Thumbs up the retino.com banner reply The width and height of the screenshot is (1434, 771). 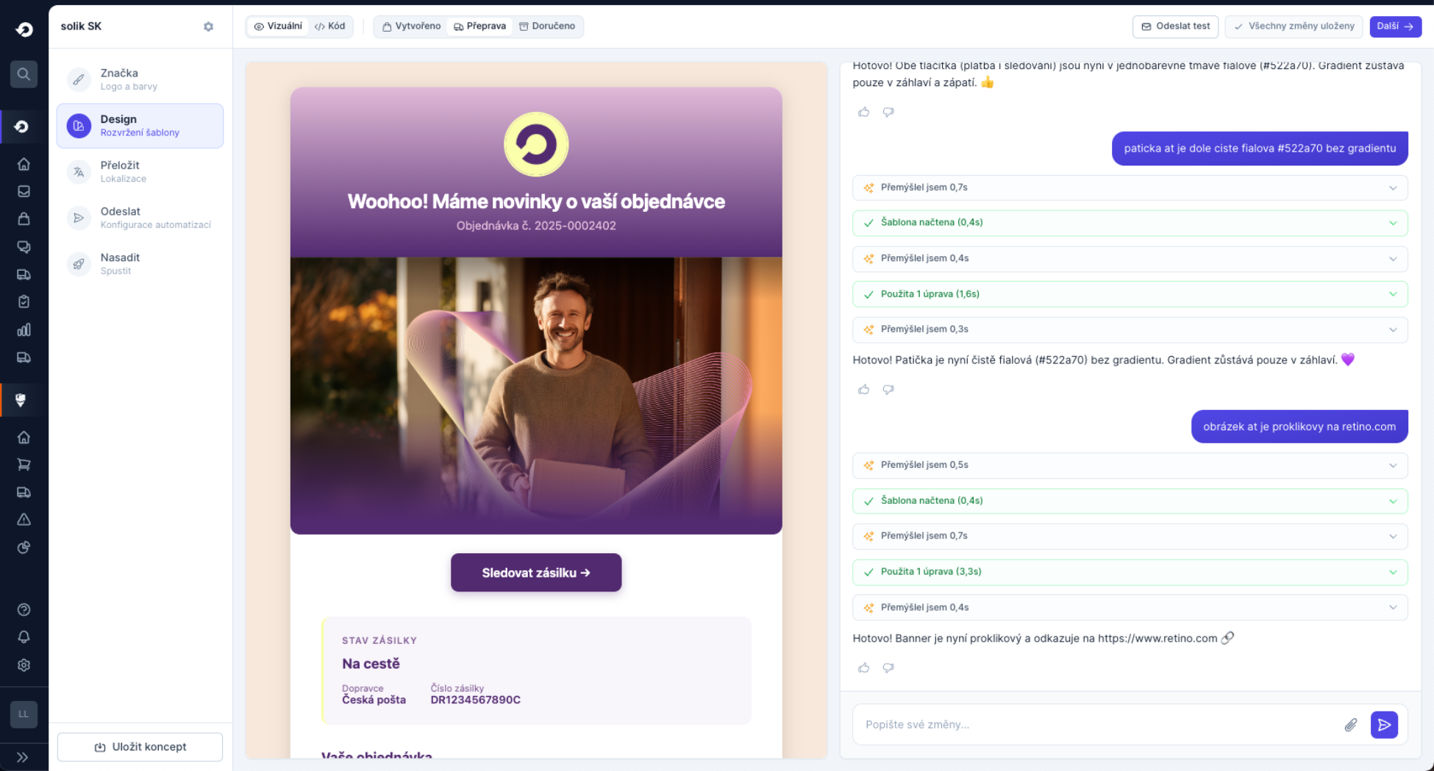click(863, 668)
